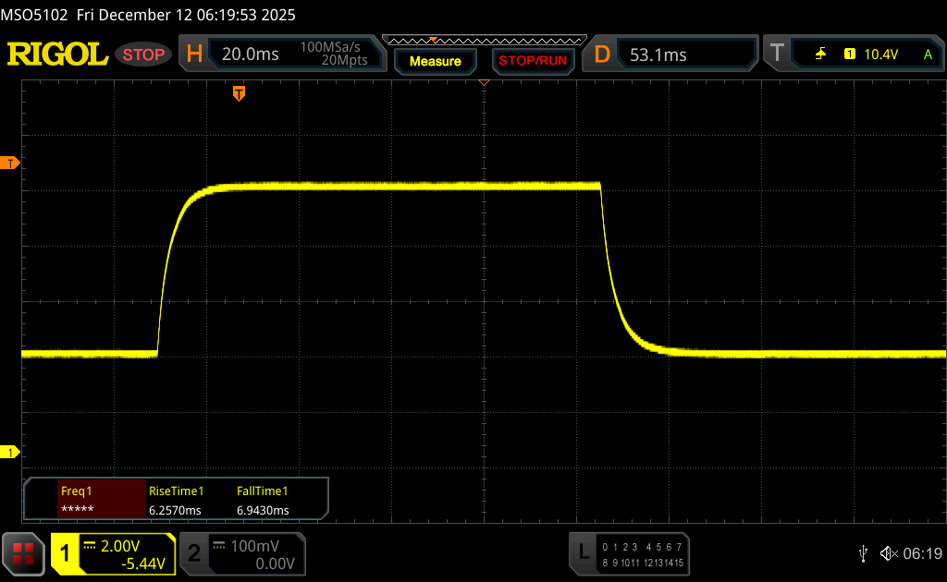Adjust the 53.1ms delay value
Screen dimensions: 947x582
click(658, 55)
